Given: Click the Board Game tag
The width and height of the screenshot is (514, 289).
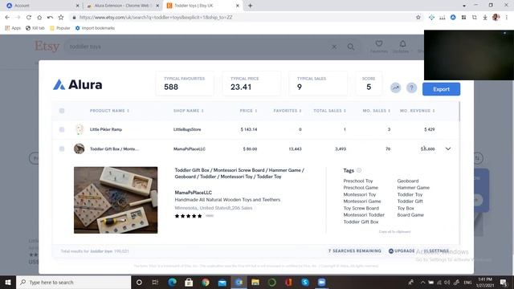Looking at the screenshot, I should point(410,215).
